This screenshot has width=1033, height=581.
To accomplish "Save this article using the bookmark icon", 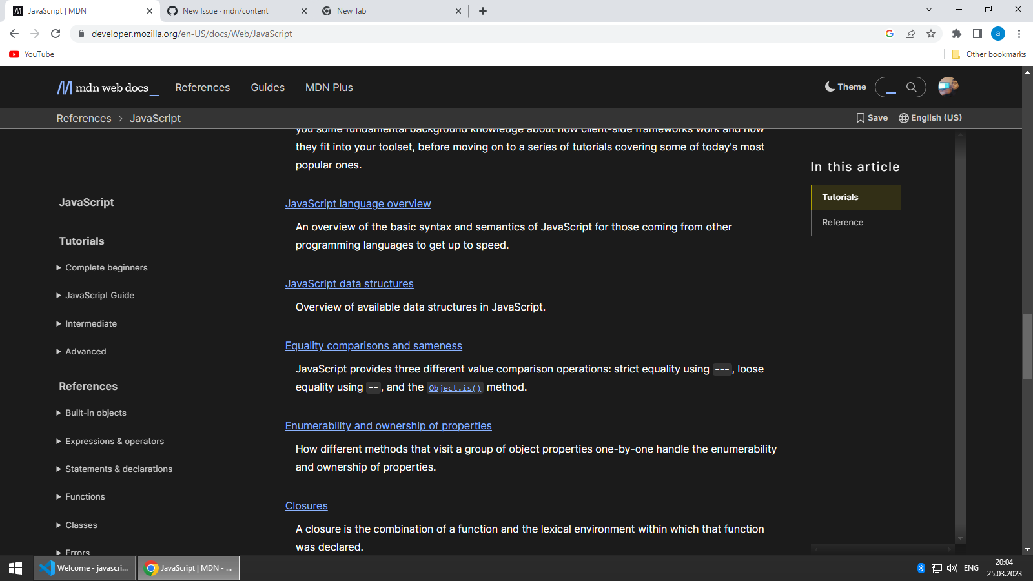I will click(861, 117).
